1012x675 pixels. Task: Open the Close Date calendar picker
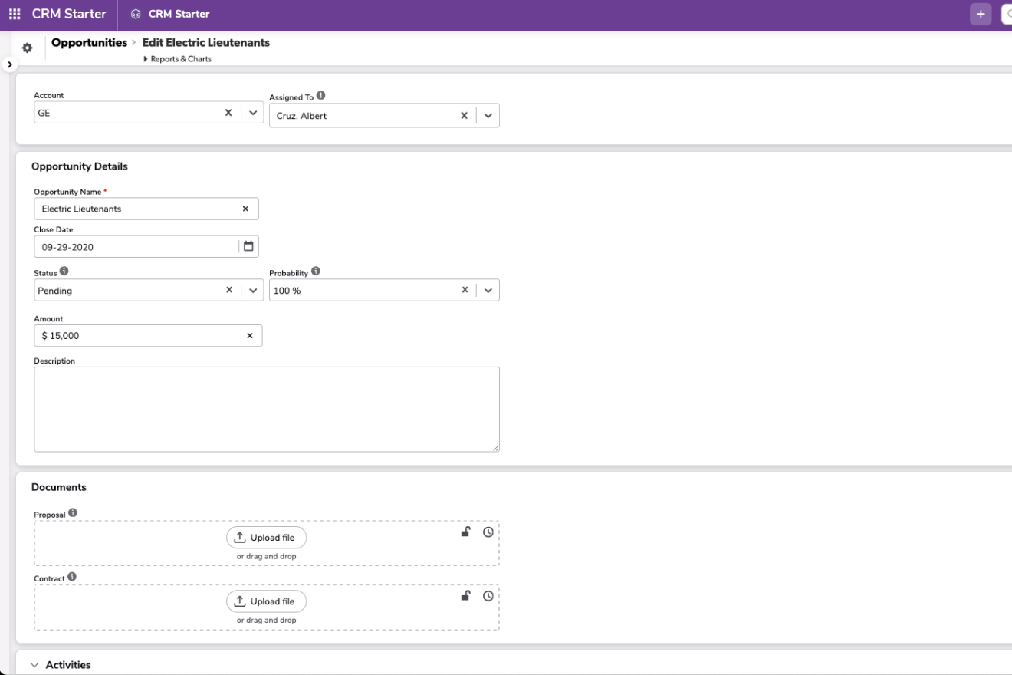[248, 246]
